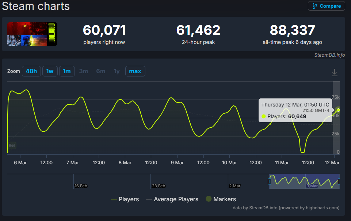Toggle the Players series in legend
351x221 pixels.
click(x=125, y=199)
